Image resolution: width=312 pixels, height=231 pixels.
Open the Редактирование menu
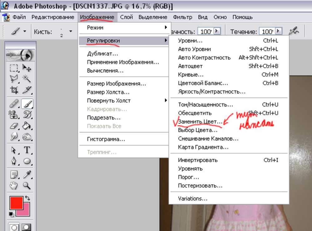(x=53, y=17)
